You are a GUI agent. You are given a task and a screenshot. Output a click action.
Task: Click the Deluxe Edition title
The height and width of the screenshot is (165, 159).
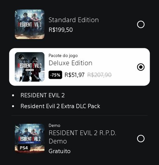[x=71, y=63]
